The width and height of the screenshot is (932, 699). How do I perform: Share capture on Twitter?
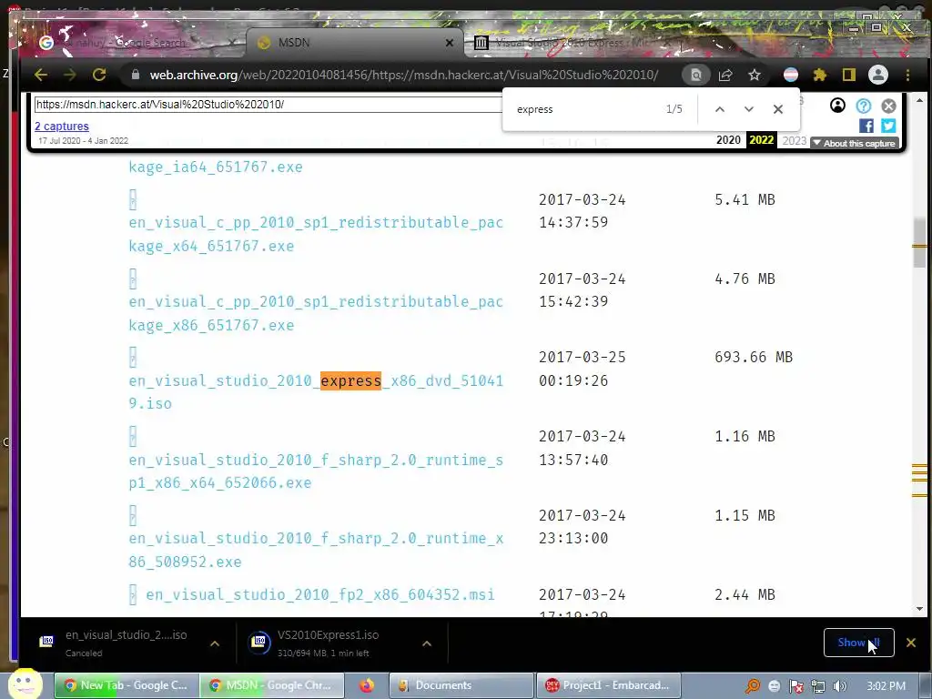click(x=888, y=126)
